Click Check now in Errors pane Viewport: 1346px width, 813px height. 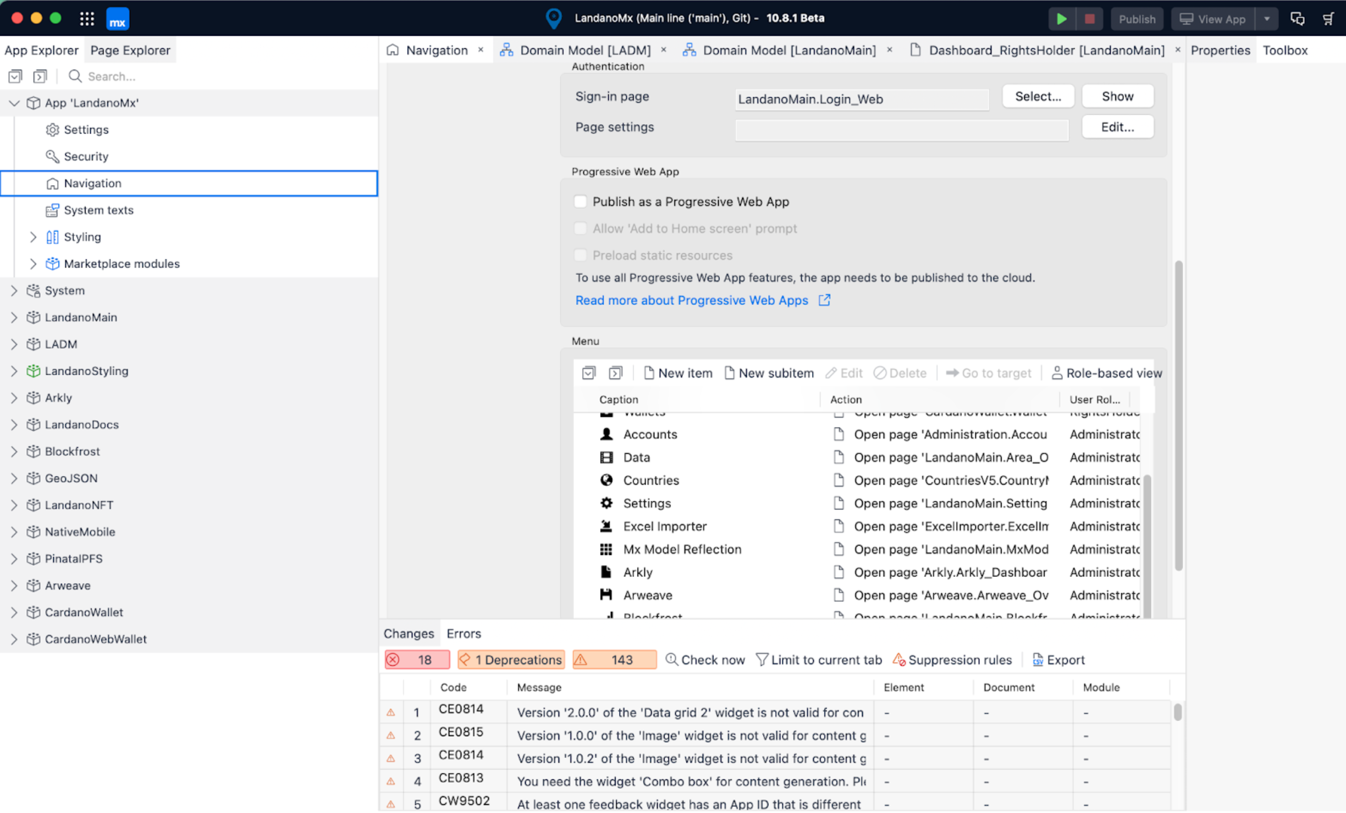(705, 660)
